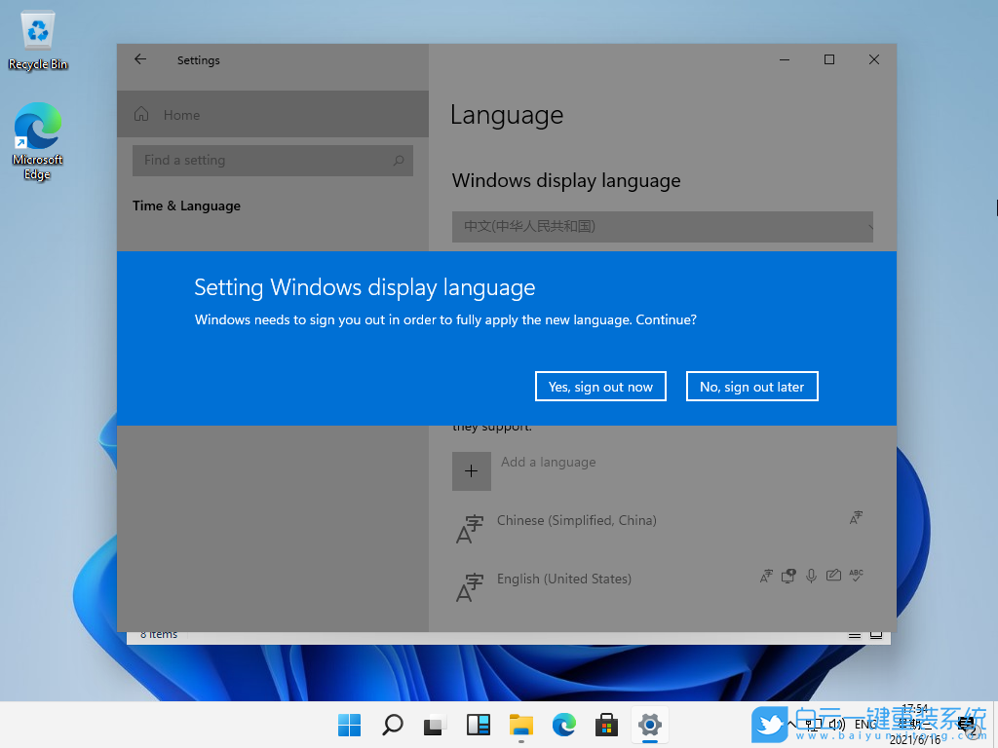Select Time & Language in the sidebar
The height and width of the screenshot is (748, 998).
click(186, 206)
